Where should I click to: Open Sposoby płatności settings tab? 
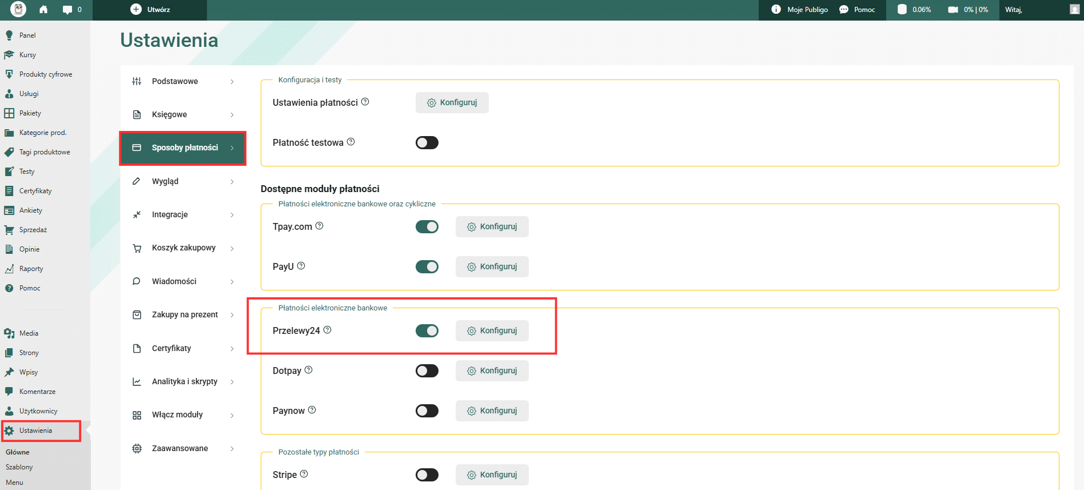click(183, 148)
